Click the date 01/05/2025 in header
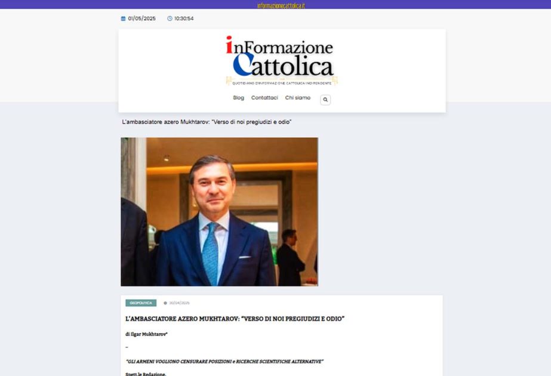The height and width of the screenshot is (376, 551). click(141, 19)
